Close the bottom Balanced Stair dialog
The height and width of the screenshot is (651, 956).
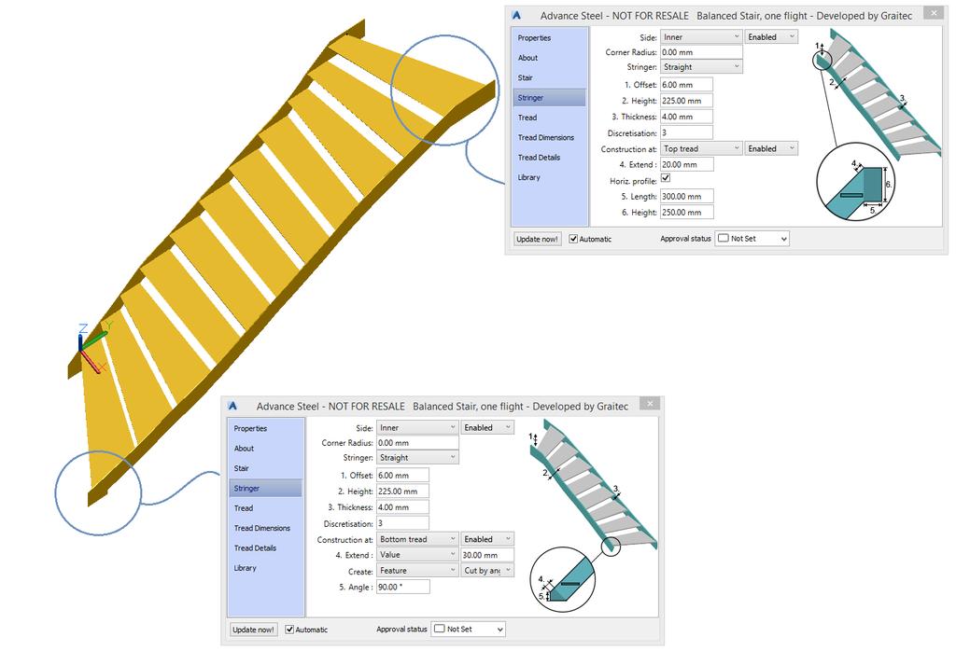pos(650,403)
